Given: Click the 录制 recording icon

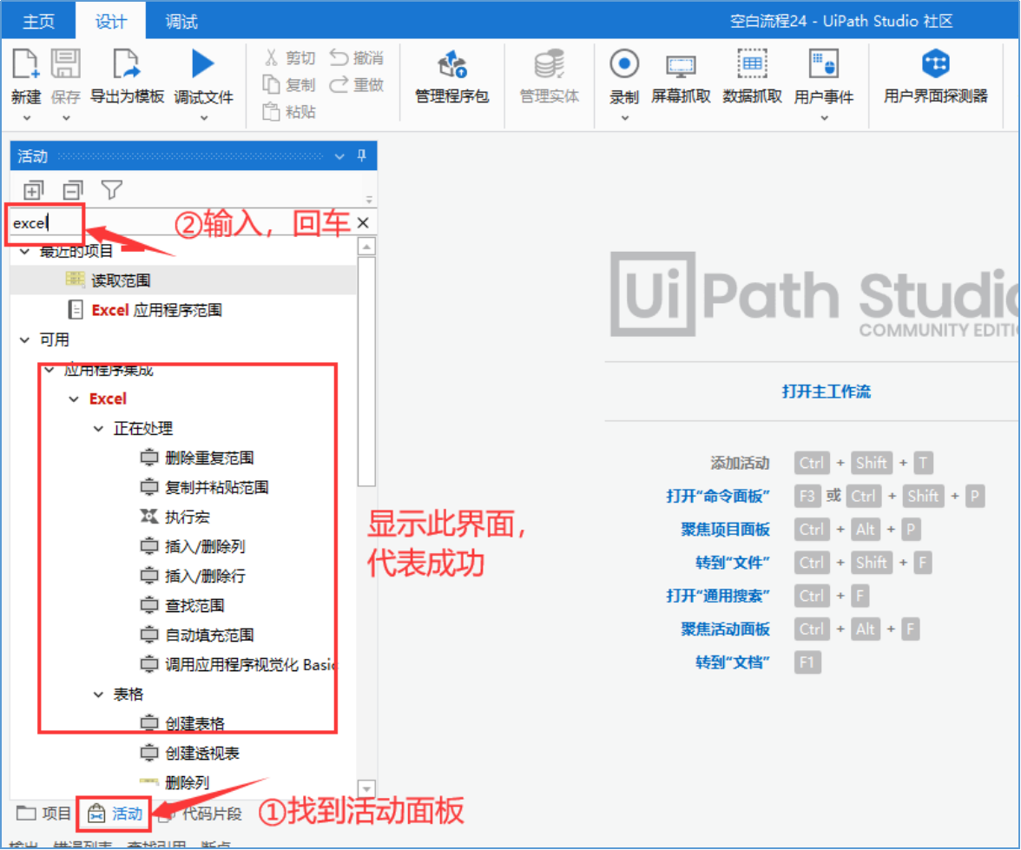Looking at the screenshot, I should point(623,64).
